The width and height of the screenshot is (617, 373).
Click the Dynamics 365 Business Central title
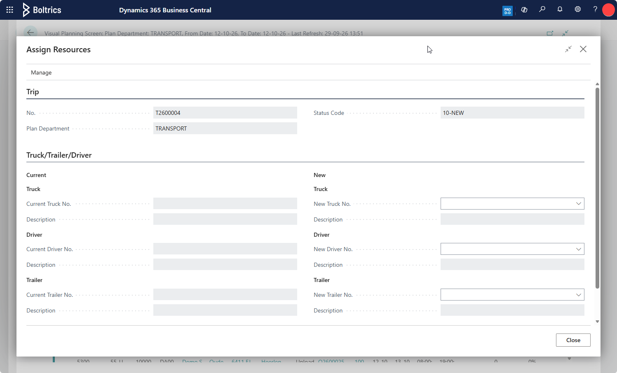[165, 10]
